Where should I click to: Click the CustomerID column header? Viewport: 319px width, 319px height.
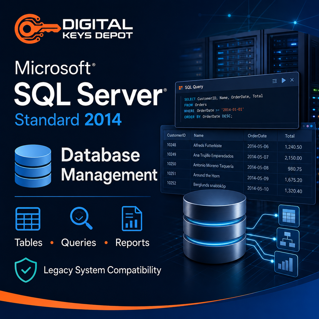point(176,135)
